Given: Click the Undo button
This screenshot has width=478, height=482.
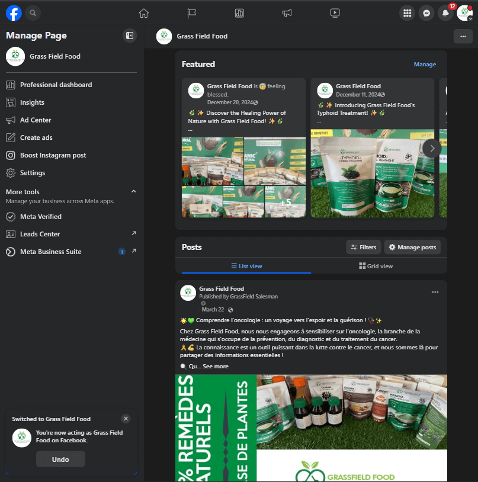Looking at the screenshot, I should 60,459.
